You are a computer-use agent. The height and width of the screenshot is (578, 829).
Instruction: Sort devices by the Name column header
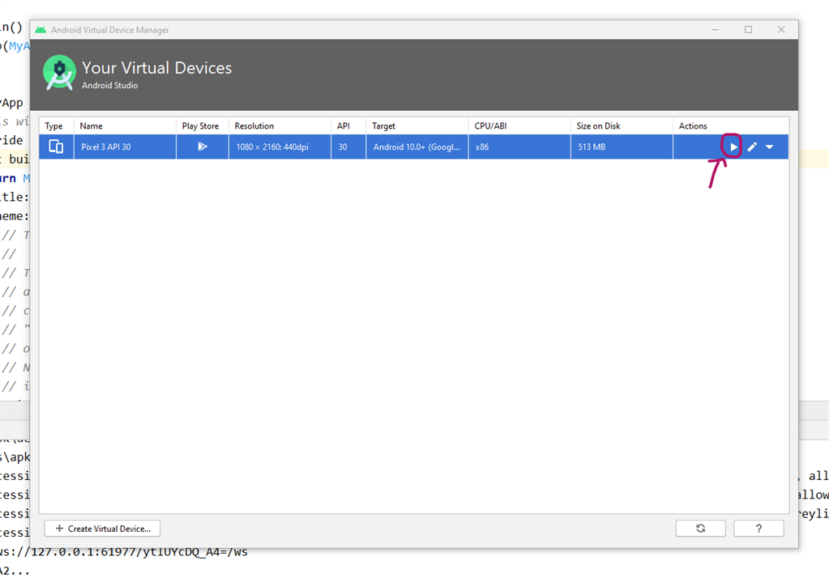coord(90,125)
